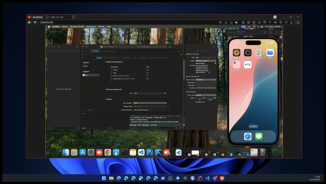Screen dimensions: 326x184
Task: Switch to the Build Phases tab
Action: tap(155, 58)
